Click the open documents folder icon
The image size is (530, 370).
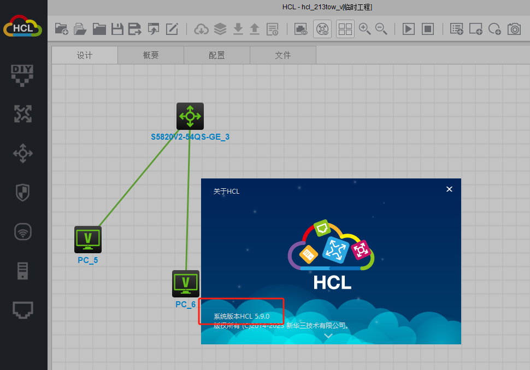point(80,29)
